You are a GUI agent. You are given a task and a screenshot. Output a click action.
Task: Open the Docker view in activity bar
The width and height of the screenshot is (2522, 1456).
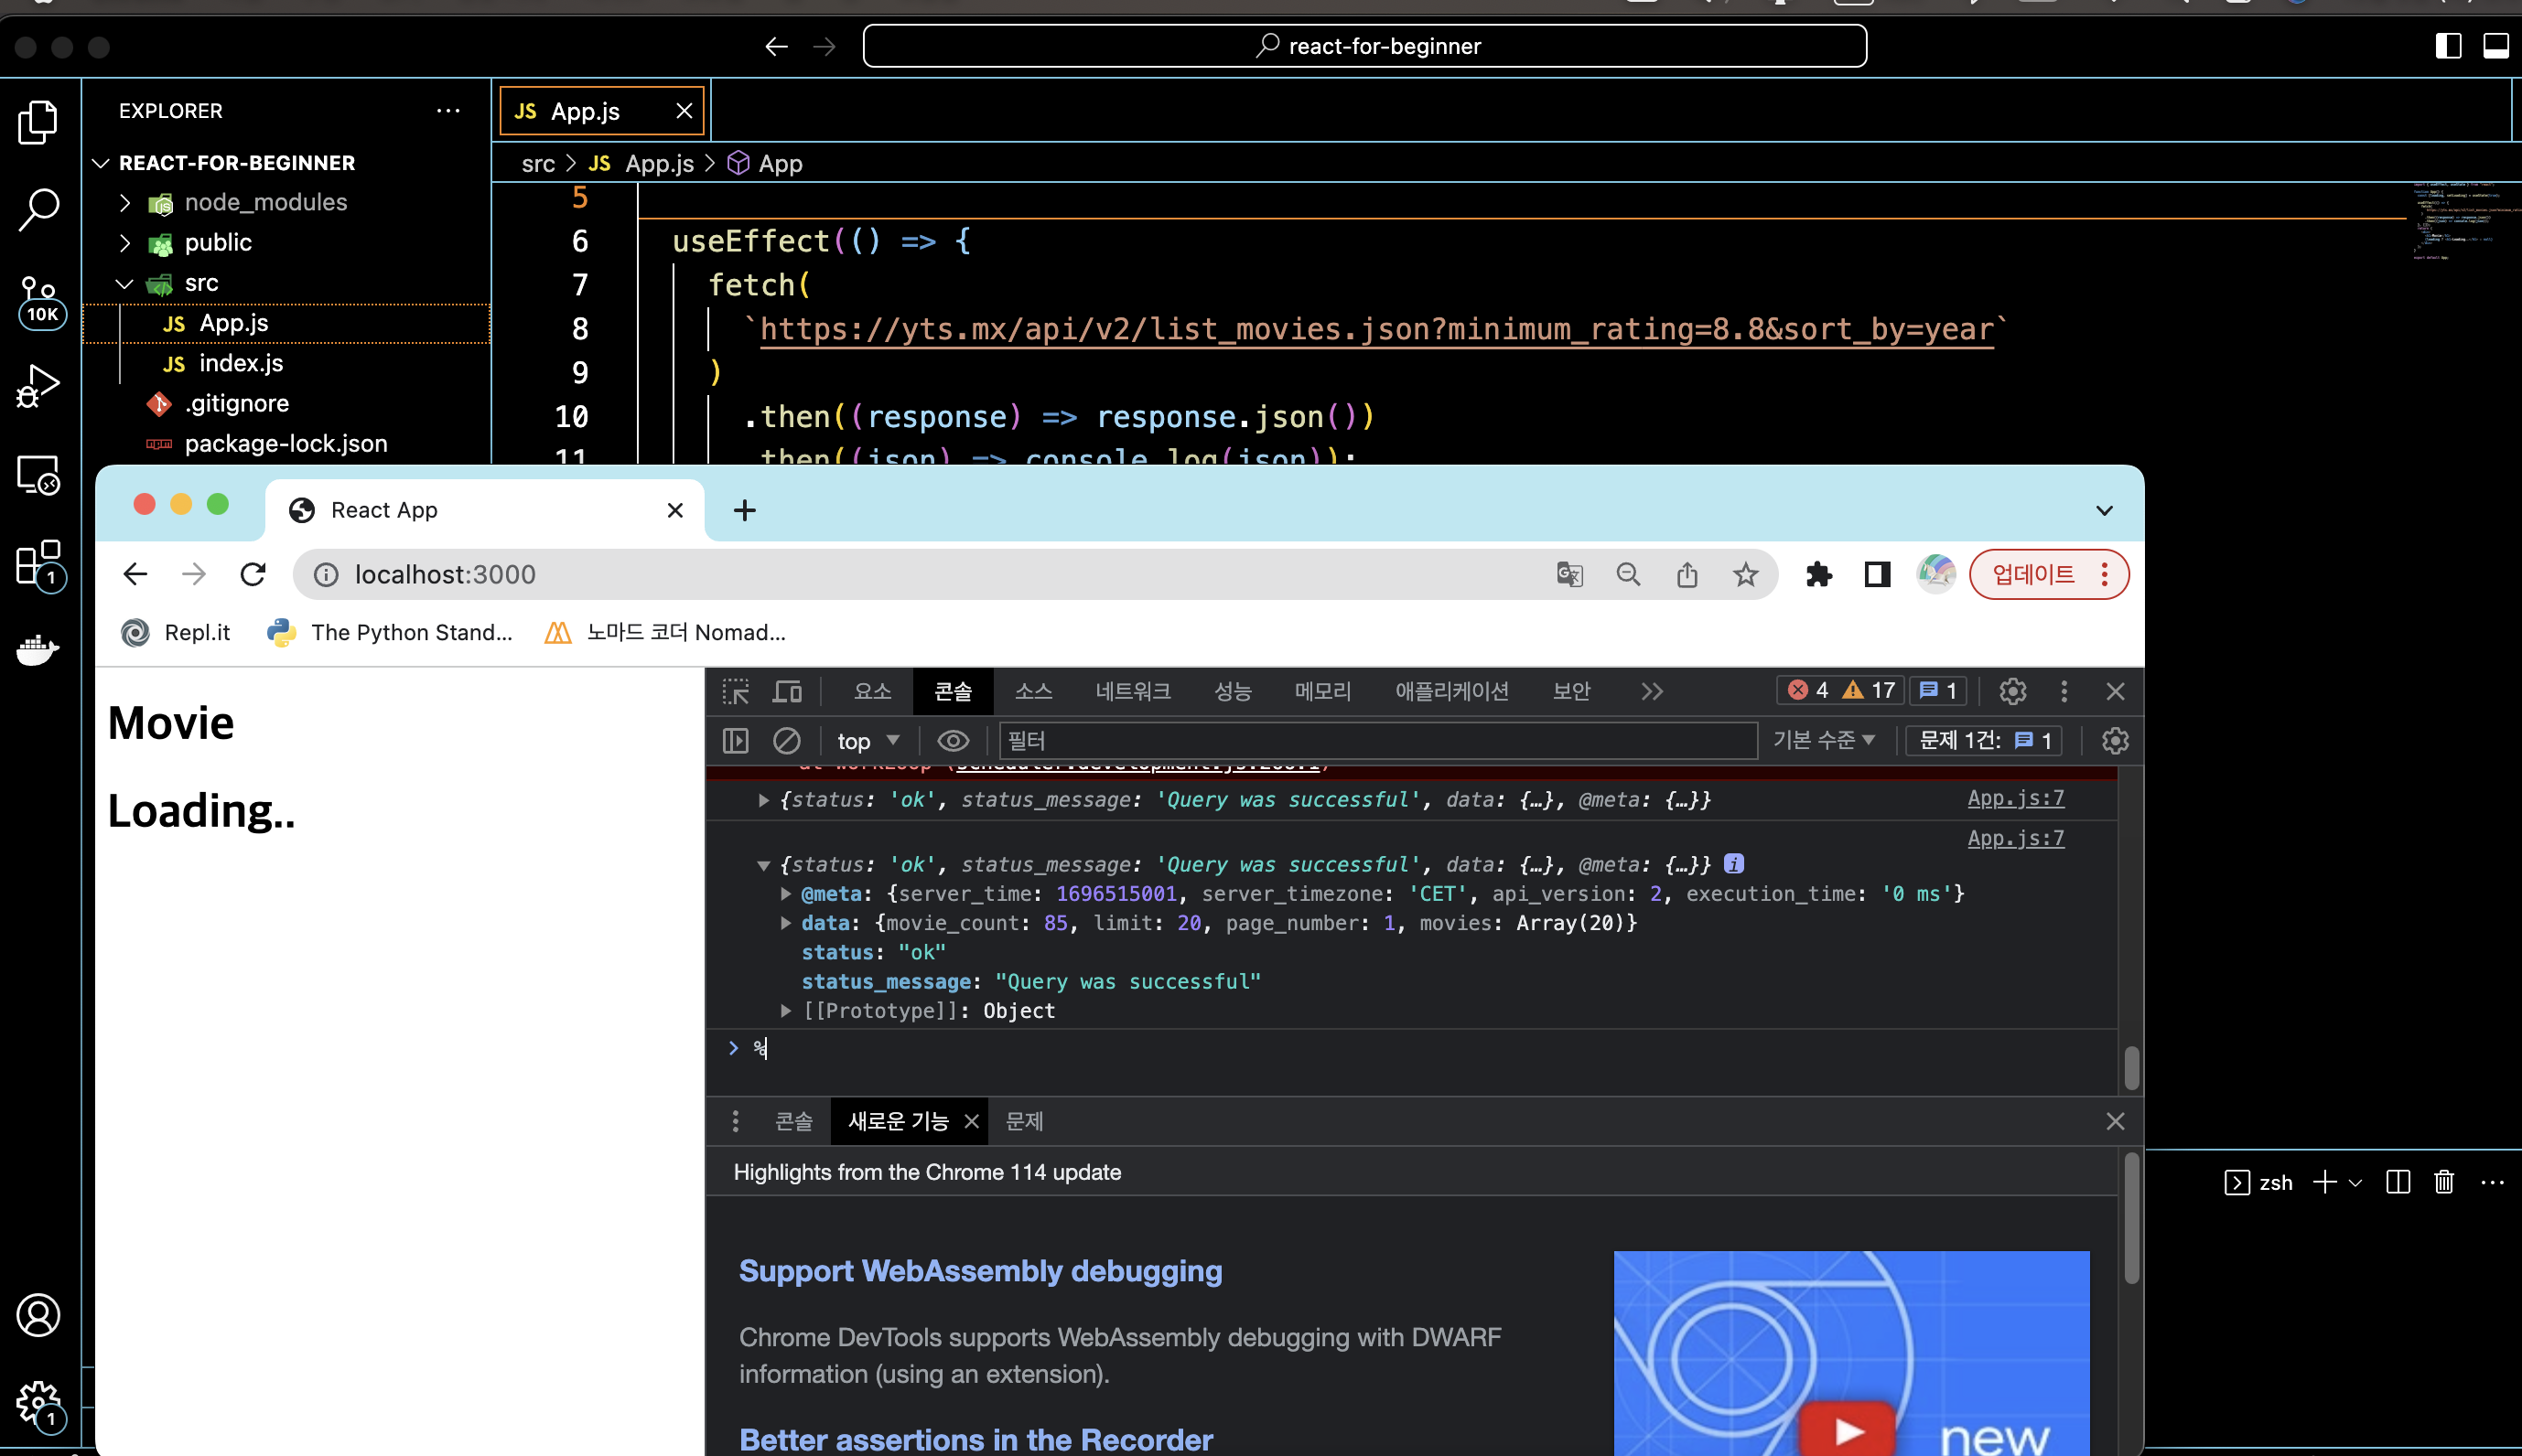[x=38, y=650]
